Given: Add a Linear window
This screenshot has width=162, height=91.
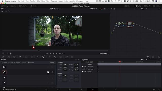Looking at the screenshot, I should tap(4, 63).
